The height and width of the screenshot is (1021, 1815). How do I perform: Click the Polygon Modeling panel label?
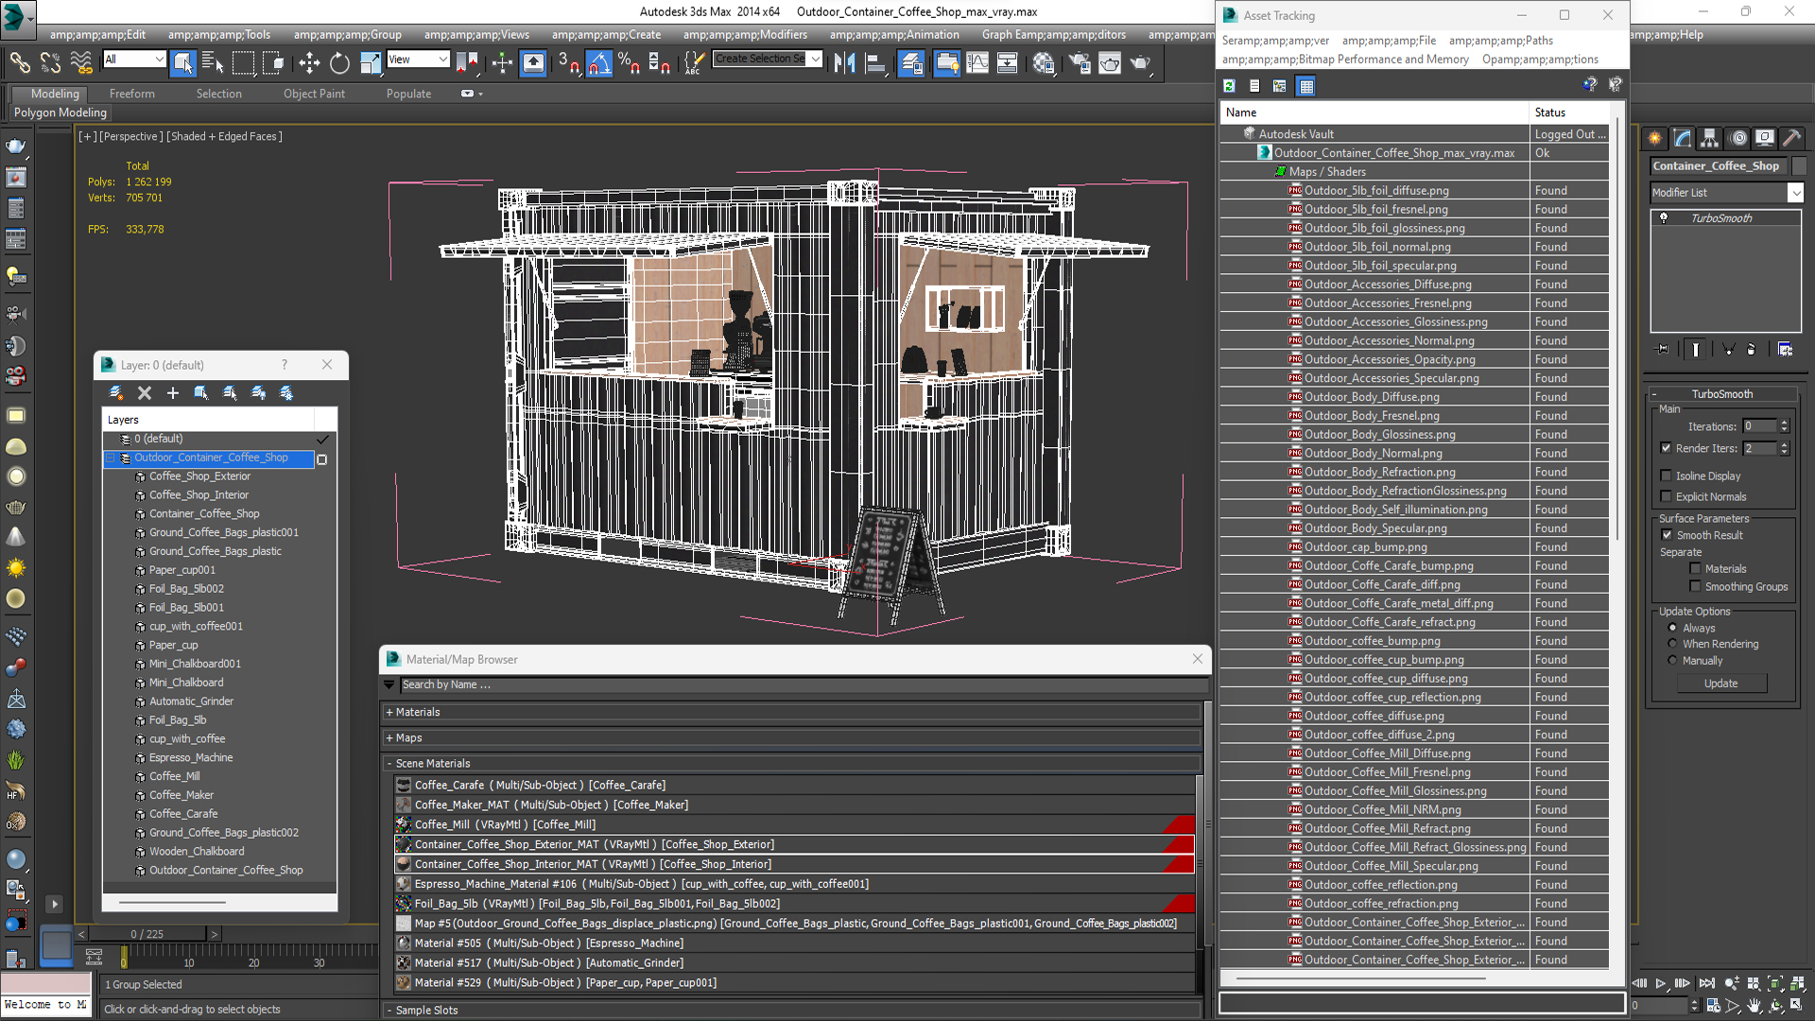coord(60,112)
